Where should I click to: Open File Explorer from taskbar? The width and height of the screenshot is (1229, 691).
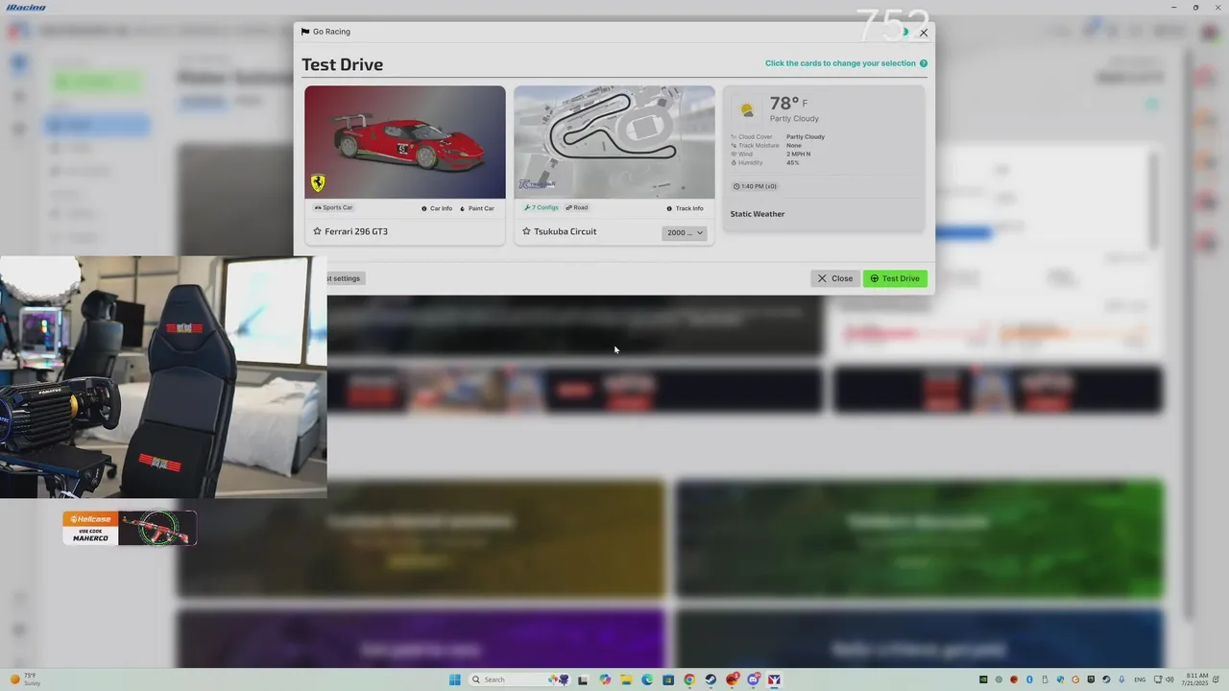point(626,679)
